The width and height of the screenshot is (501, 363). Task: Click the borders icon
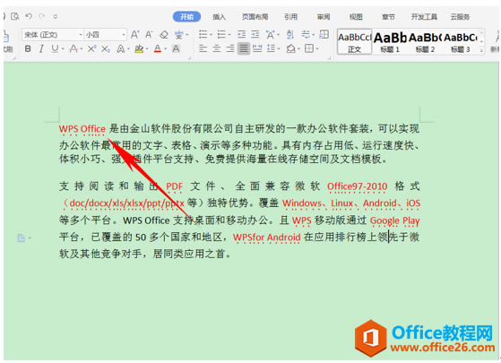click(x=309, y=49)
